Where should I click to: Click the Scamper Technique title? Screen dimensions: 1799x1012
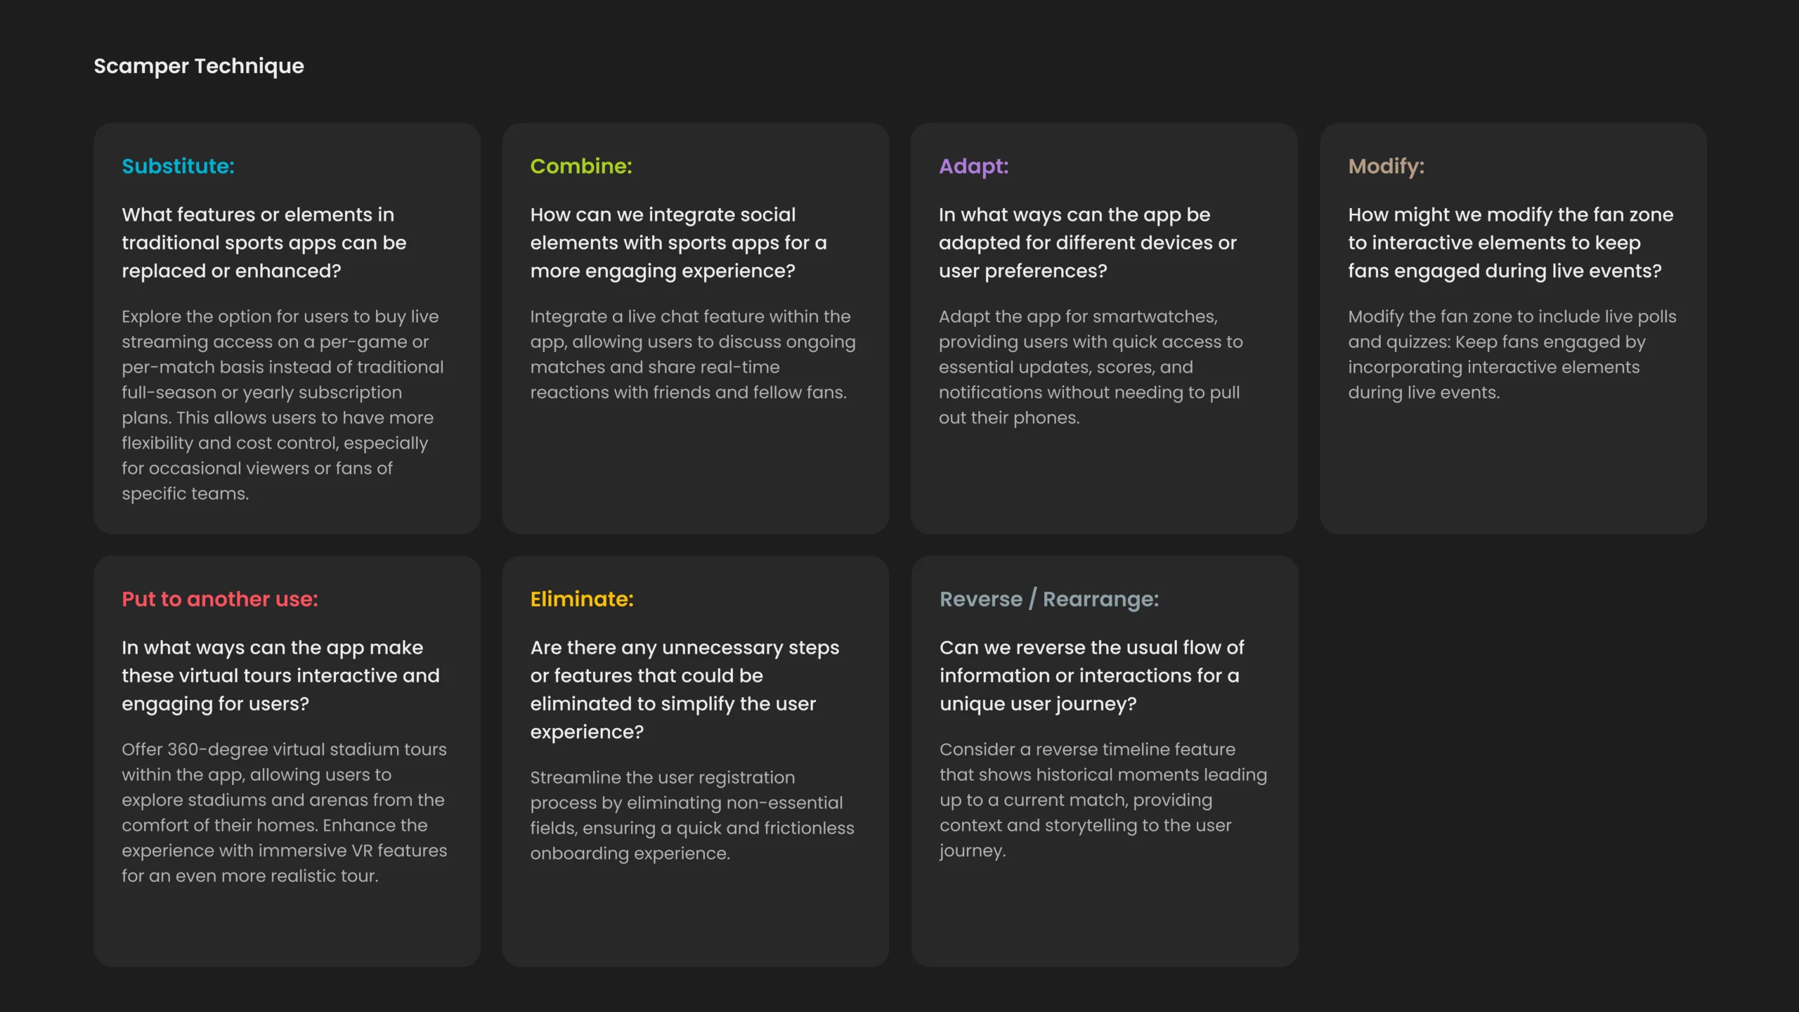point(199,66)
